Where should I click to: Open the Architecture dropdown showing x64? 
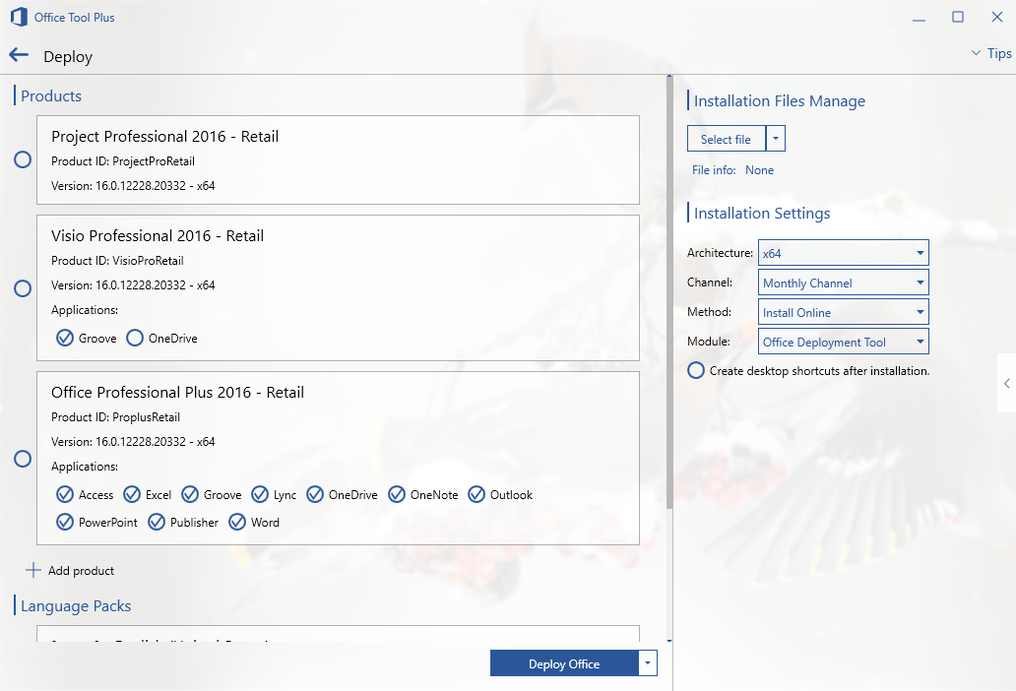tap(843, 253)
